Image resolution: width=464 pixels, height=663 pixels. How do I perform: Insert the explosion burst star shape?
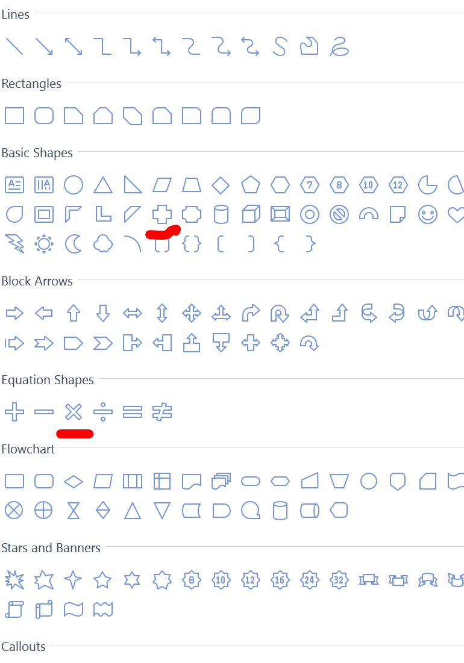tap(14, 580)
